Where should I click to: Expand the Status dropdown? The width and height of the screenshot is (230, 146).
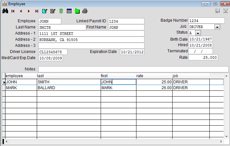click(x=198, y=33)
